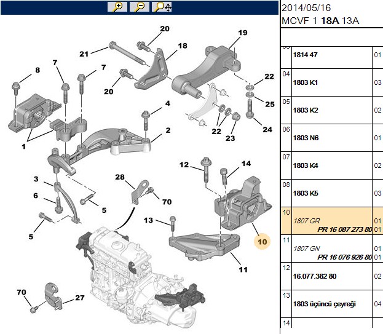Click the 2014/05/16 date text

[x=306, y=8]
